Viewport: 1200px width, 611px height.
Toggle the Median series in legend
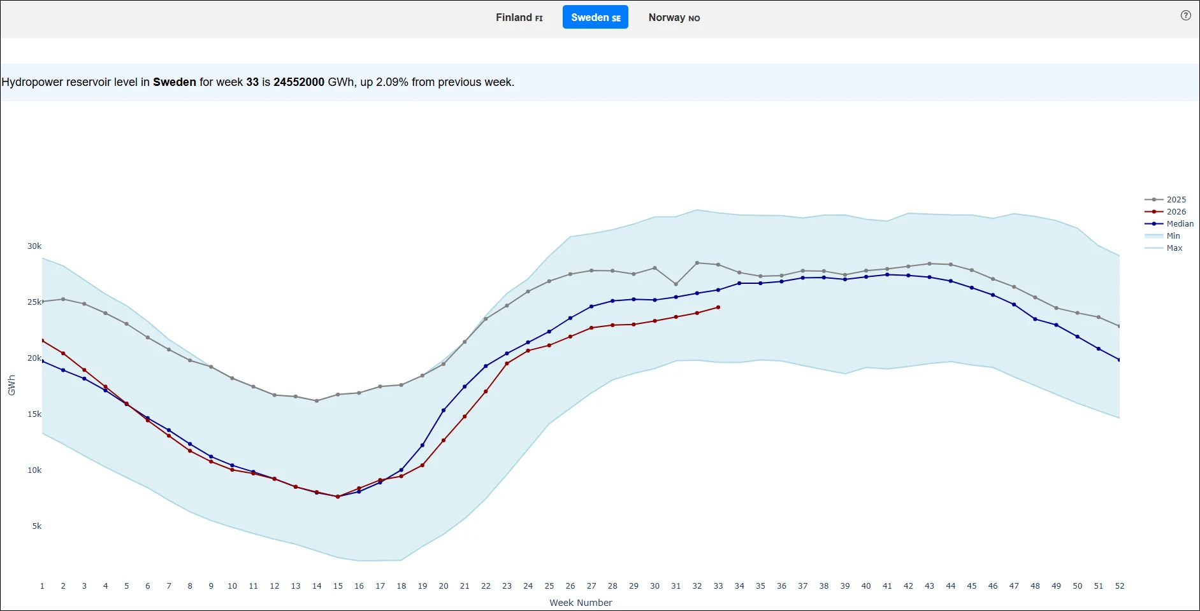[x=1169, y=223]
